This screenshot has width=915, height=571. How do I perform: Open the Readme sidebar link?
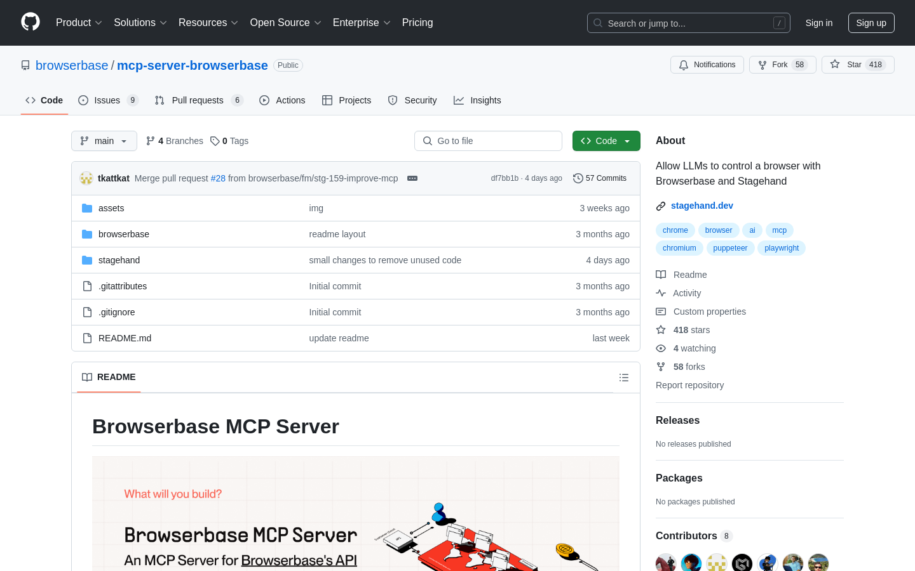682,275
